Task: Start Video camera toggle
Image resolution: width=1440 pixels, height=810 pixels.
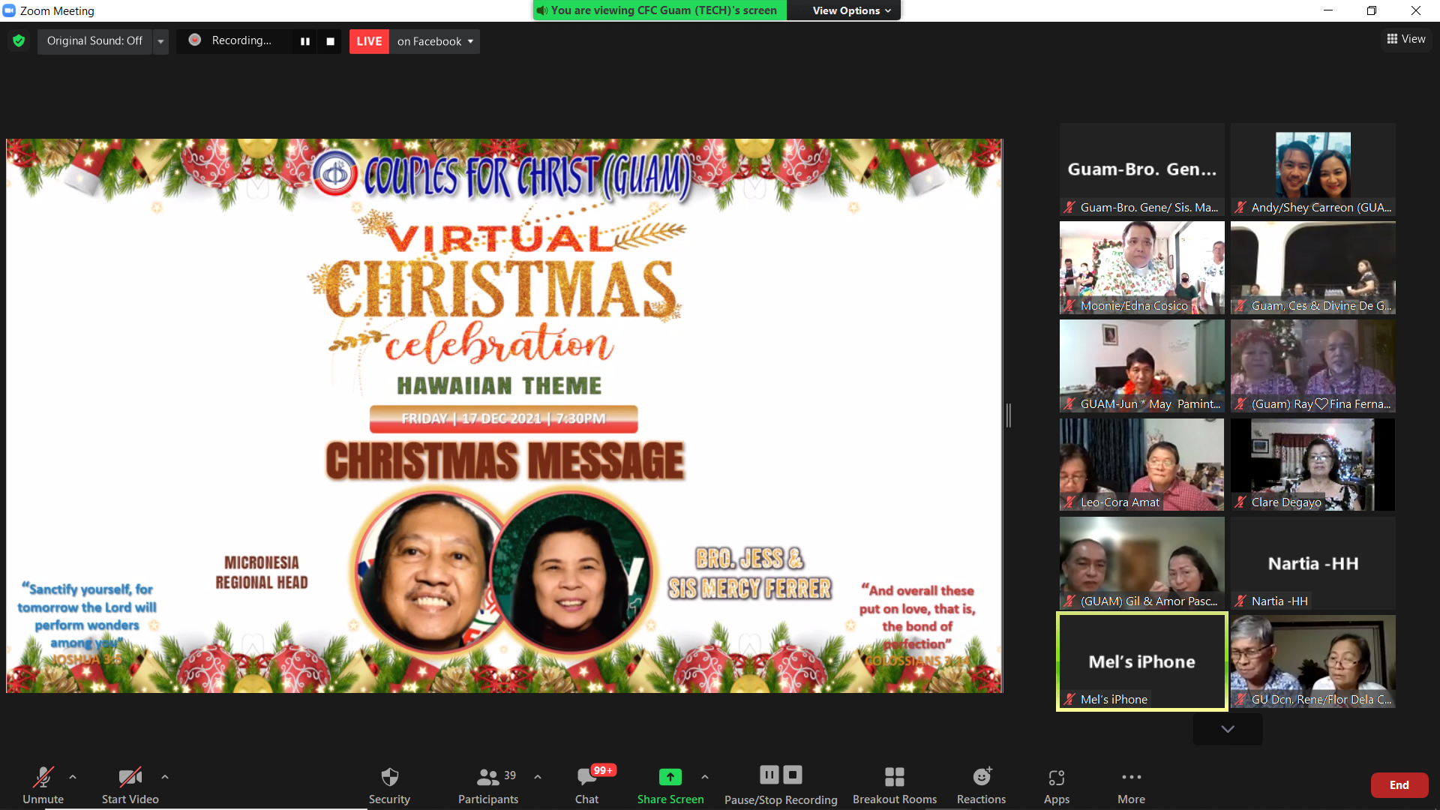Action: click(x=130, y=784)
